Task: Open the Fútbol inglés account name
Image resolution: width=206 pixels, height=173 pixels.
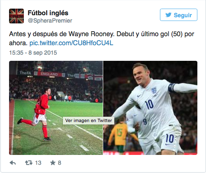Action: pyautogui.click(x=48, y=13)
